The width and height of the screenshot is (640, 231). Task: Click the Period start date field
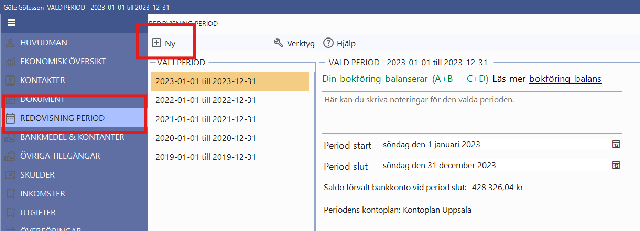point(501,144)
